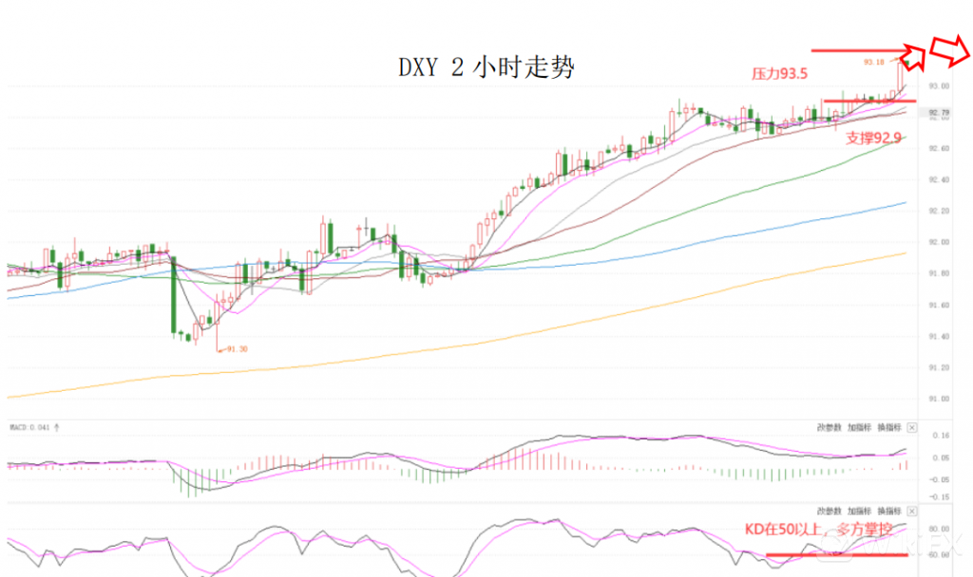This screenshot has width=973, height=577.
Task: Click the 91.30 low price marker
Action: pyautogui.click(x=236, y=349)
